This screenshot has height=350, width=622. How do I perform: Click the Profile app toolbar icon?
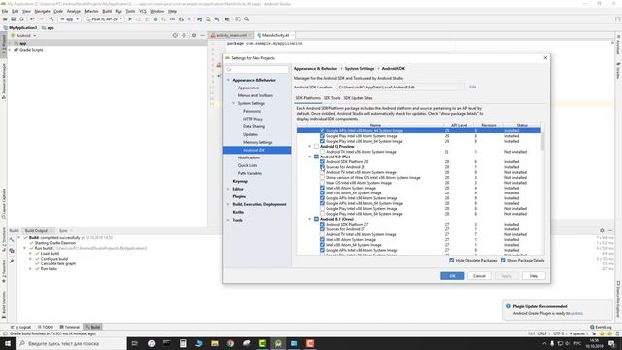point(172,19)
